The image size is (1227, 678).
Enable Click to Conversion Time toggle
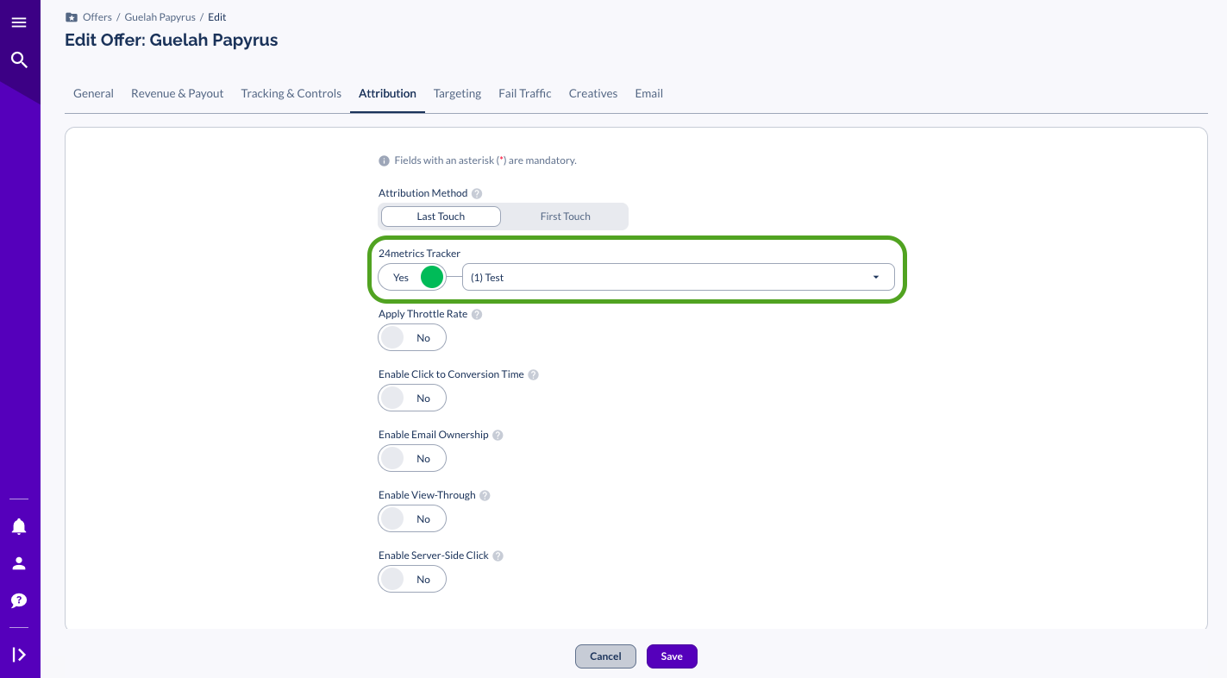tap(412, 398)
